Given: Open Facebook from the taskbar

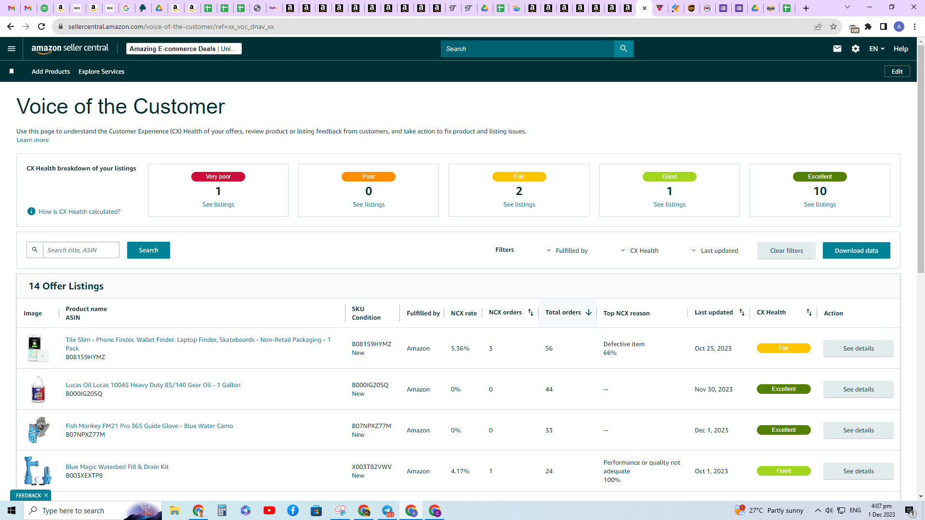Looking at the screenshot, I should tap(293, 510).
